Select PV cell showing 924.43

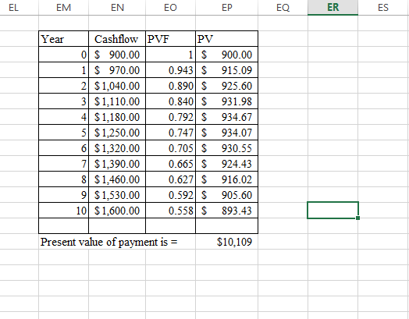coord(226,164)
